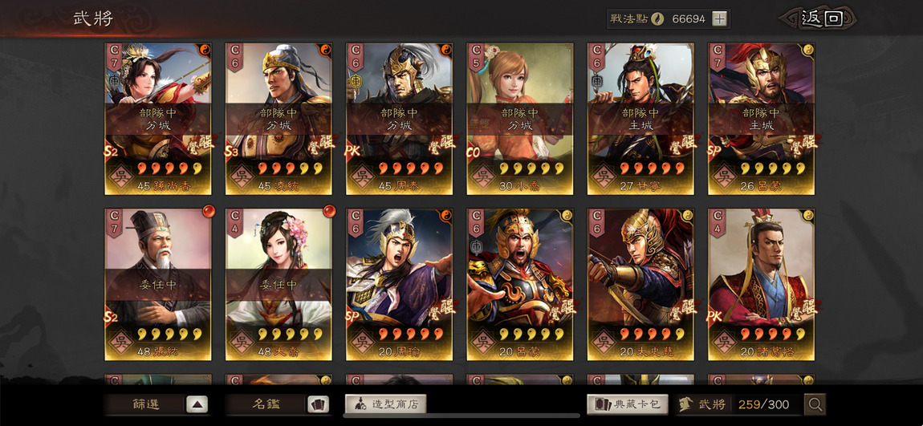Select the 甘寧 general card
The width and height of the screenshot is (923, 426).
(x=641, y=118)
